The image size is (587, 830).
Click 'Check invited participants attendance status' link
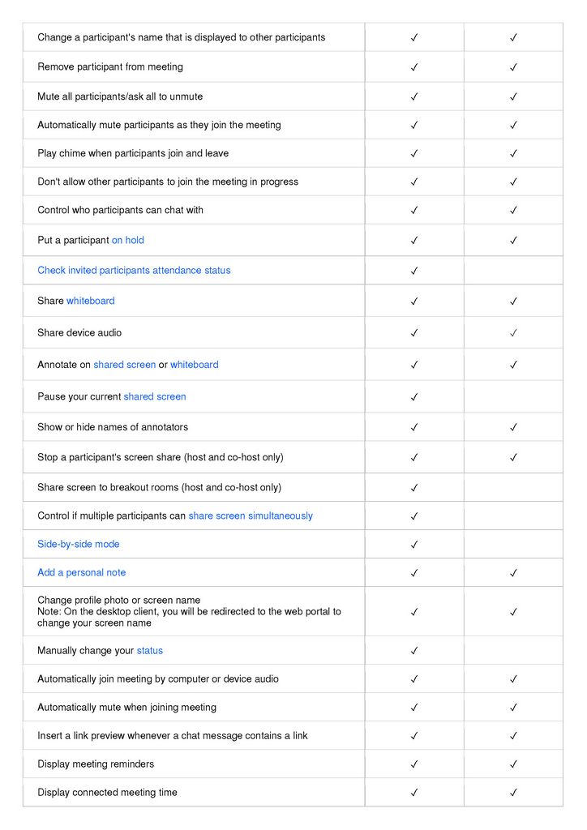coord(134,270)
